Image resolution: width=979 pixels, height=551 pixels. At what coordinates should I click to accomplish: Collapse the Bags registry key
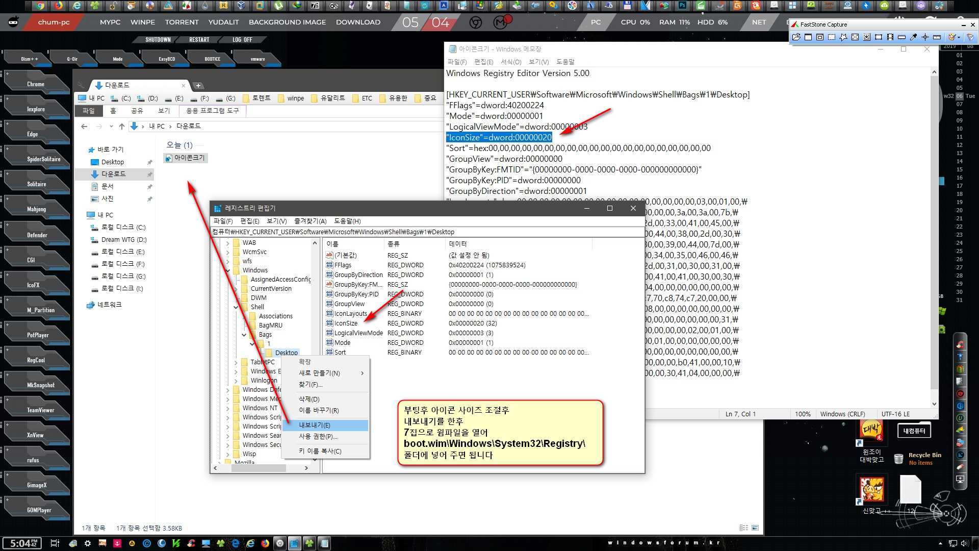(x=244, y=335)
